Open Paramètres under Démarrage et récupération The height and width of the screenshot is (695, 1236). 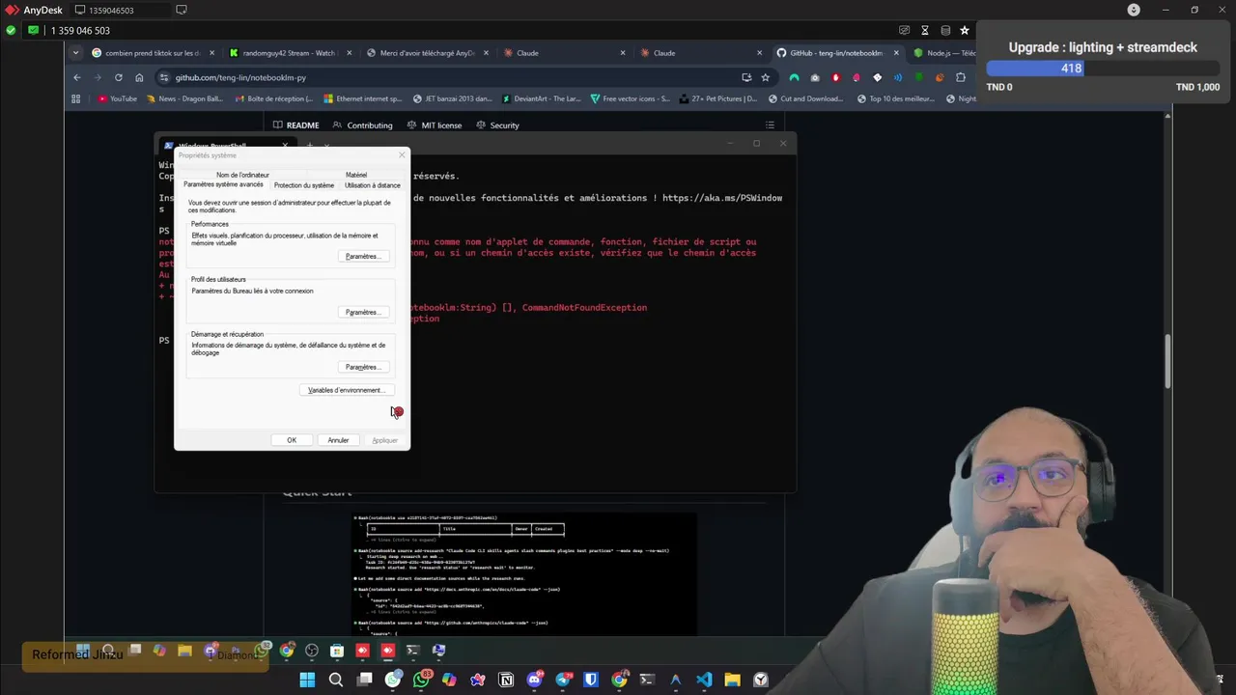tap(362, 367)
